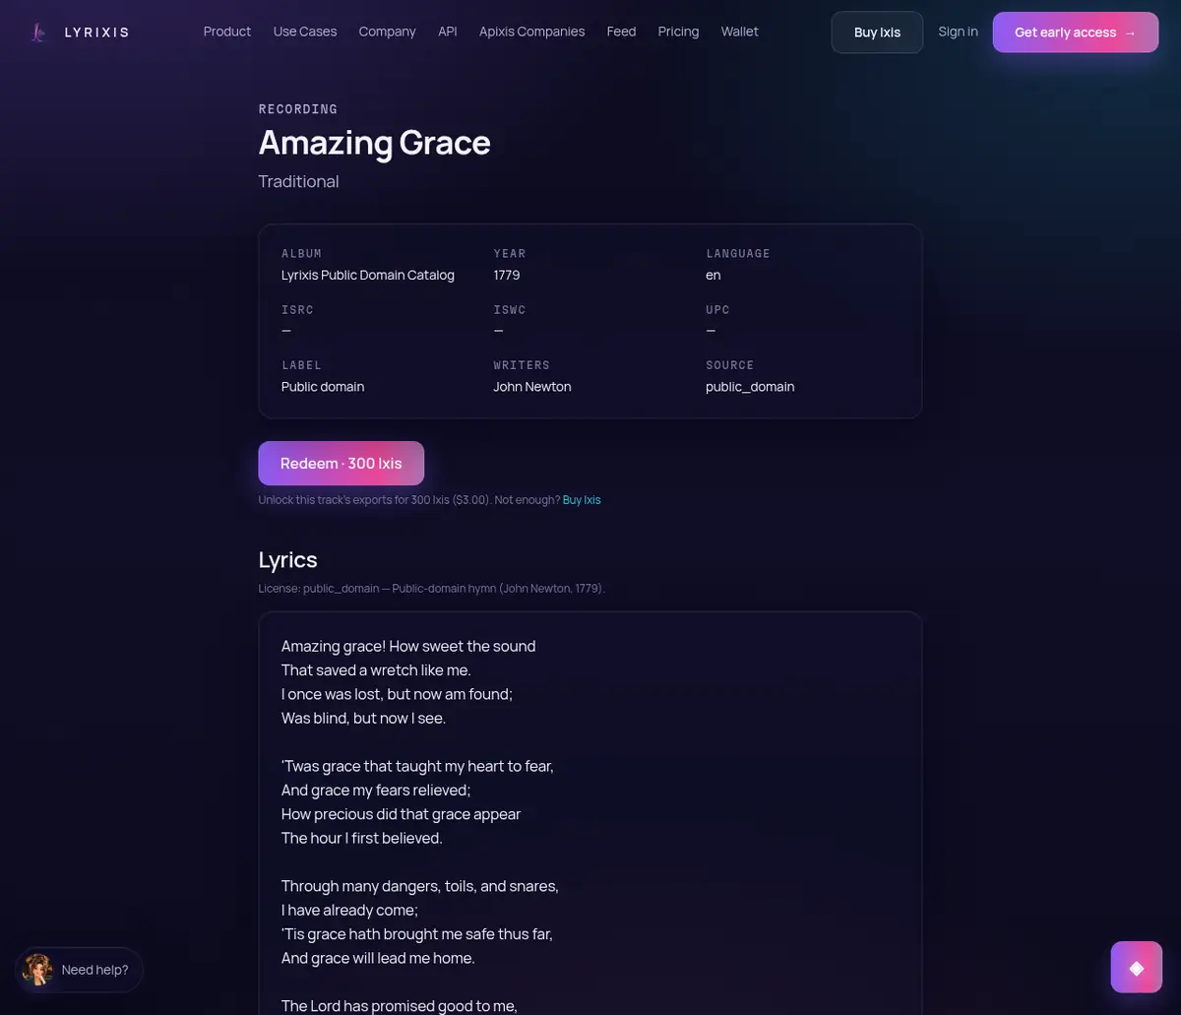Click the lyric Through many dangers, toils, and snares
The image size is (1181, 1015).
coord(420,886)
